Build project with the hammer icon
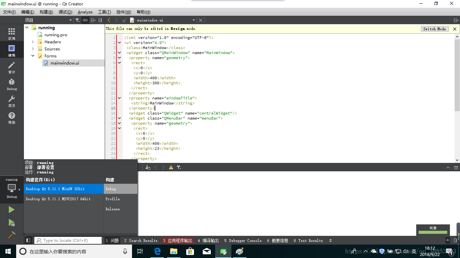460x258 pixels. click(x=11, y=235)
